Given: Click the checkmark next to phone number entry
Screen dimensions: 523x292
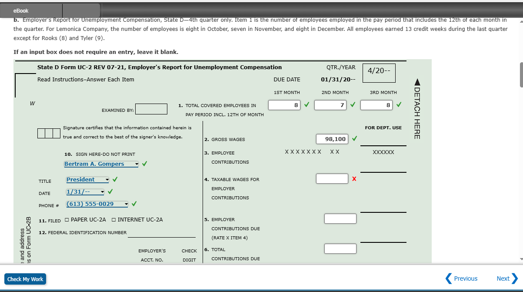Looking at the screenshot, I should coord(133,203).
